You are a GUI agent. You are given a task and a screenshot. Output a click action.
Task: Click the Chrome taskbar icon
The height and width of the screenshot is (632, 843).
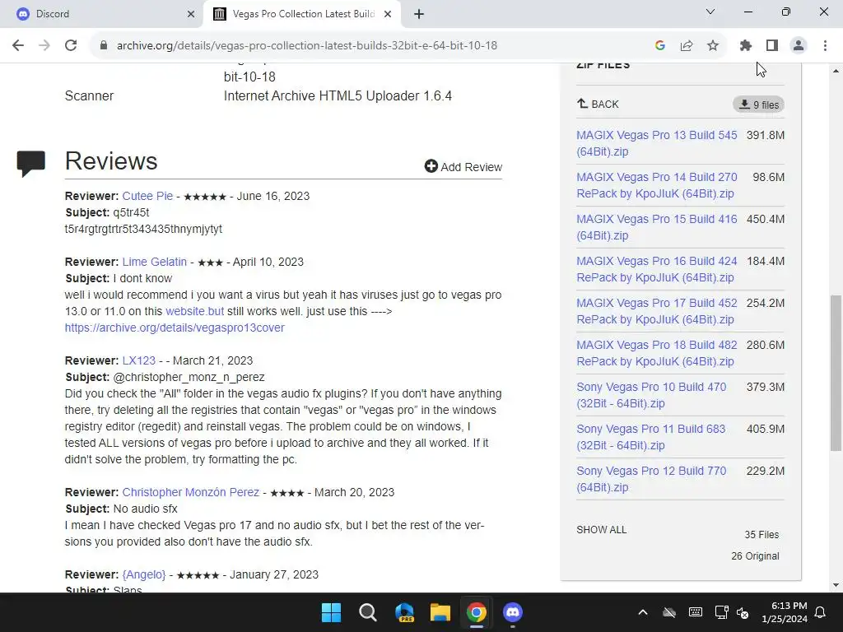tap(477, 612)
